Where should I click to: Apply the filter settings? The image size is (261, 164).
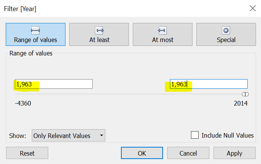tap(234, 153)
